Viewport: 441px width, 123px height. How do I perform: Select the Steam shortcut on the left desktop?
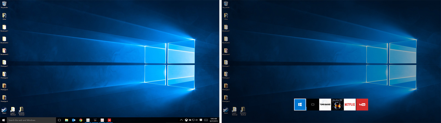[4, 110]
